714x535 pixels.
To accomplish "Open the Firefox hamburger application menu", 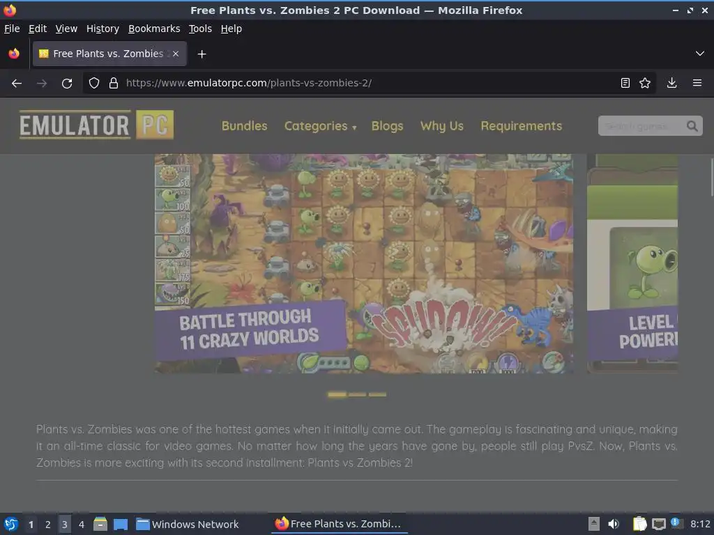I will [x=697, y=83].
